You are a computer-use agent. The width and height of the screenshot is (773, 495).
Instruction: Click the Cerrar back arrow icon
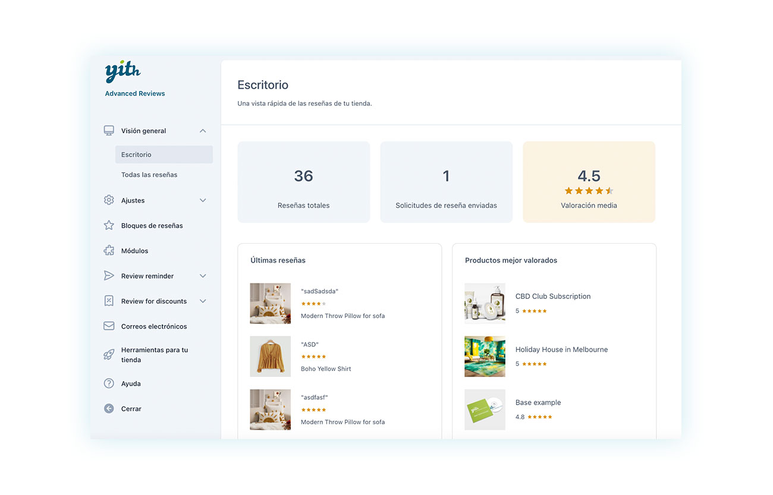(x=109, y=409)
